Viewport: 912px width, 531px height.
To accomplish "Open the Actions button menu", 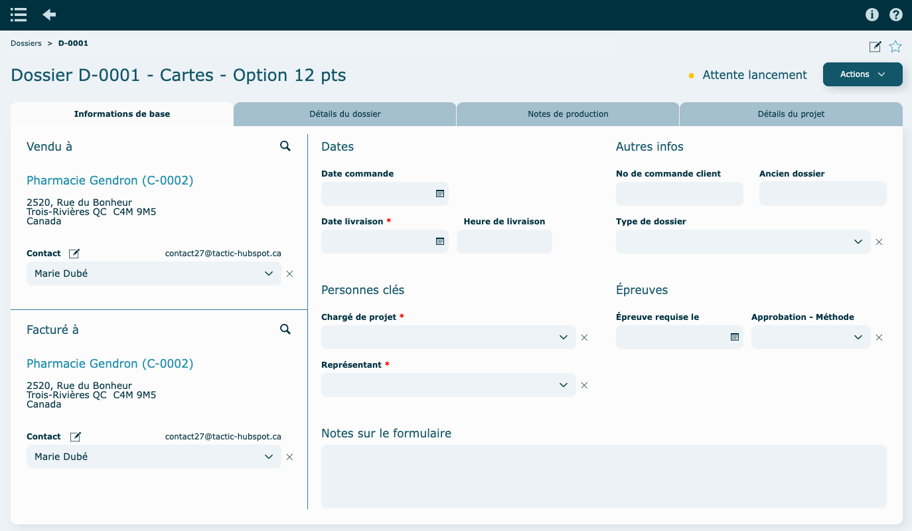I will (862, 74).
